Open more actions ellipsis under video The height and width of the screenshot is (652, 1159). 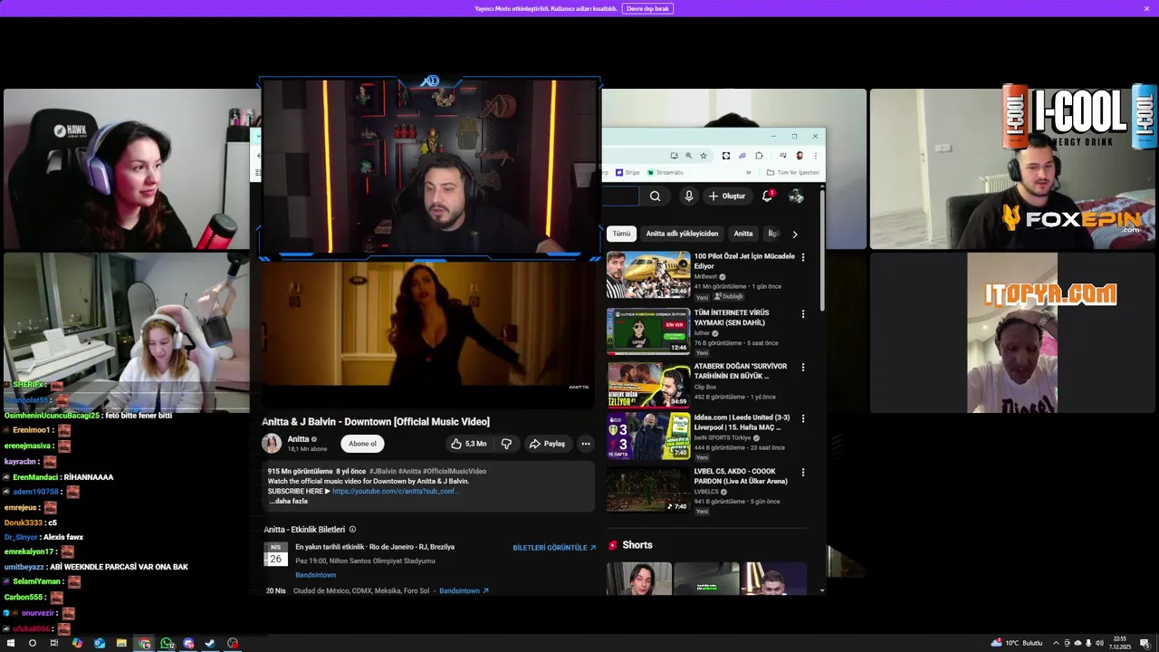pyautogui.click(x=586, y=444)
